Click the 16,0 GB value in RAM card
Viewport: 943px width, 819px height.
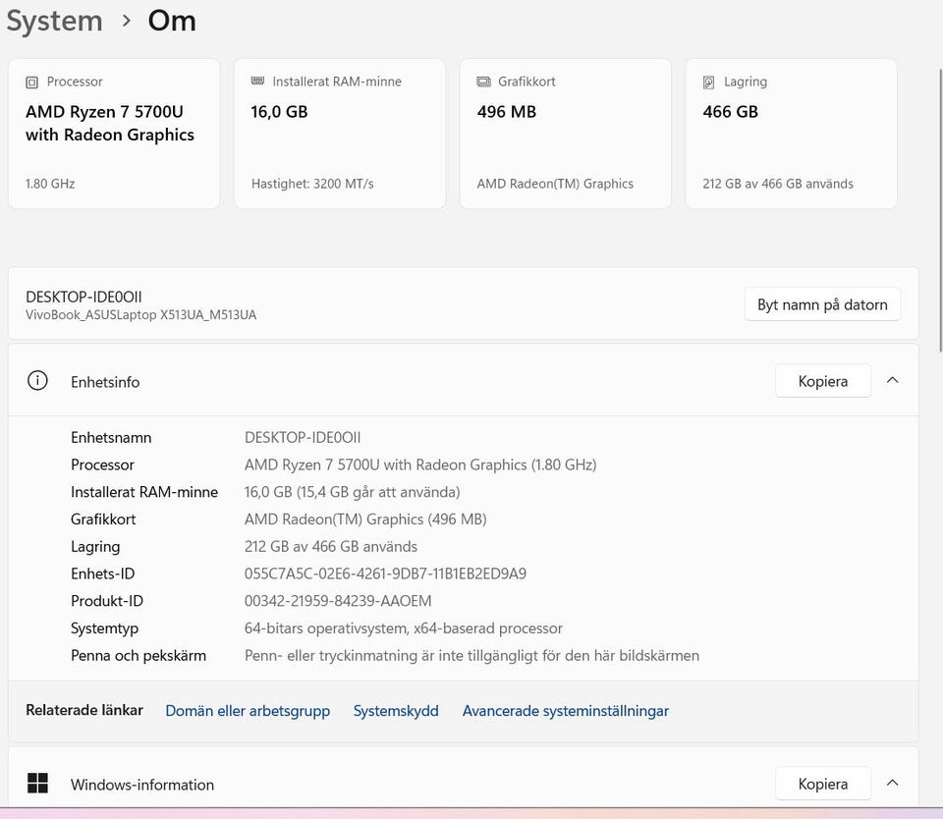coord(279,112)
